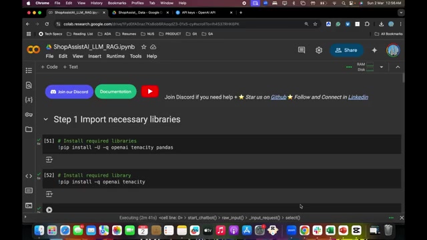Viewport: 427px width, 240px height.
Task: Open the Tech Specs bookmark
Action: (51, 34)
